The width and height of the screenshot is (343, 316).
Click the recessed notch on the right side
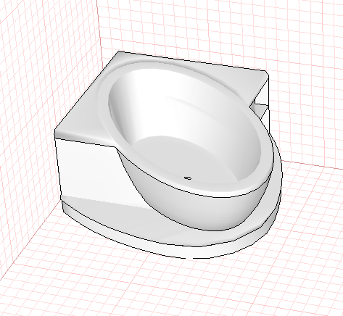coord(260,107)
